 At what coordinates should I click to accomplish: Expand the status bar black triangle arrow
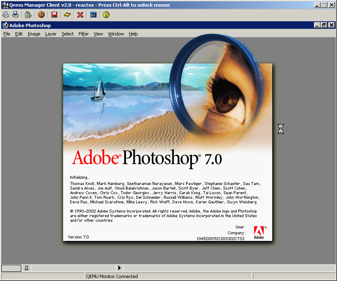point(120,268)
